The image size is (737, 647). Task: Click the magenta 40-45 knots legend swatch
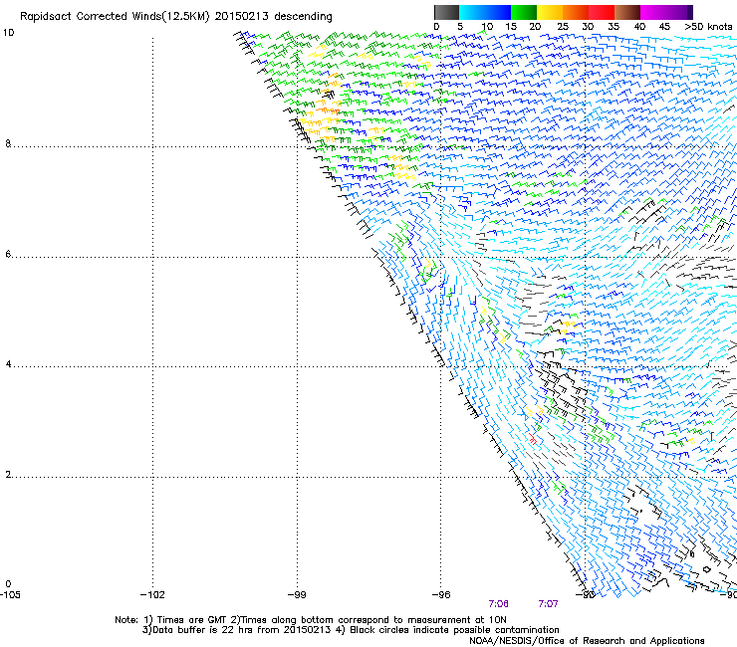653,12
